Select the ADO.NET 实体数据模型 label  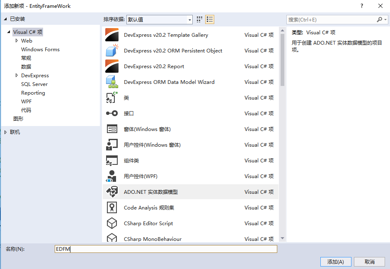[151, 192]
